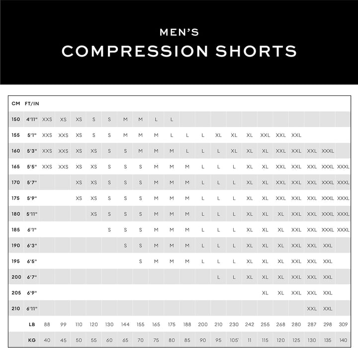Click the 88 lb weight value
Viewport: 358px width, 348px height.
point(47,324)
